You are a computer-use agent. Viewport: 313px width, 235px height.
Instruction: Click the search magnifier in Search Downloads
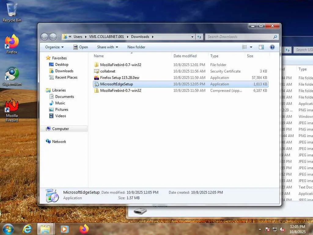click(275, 37)
